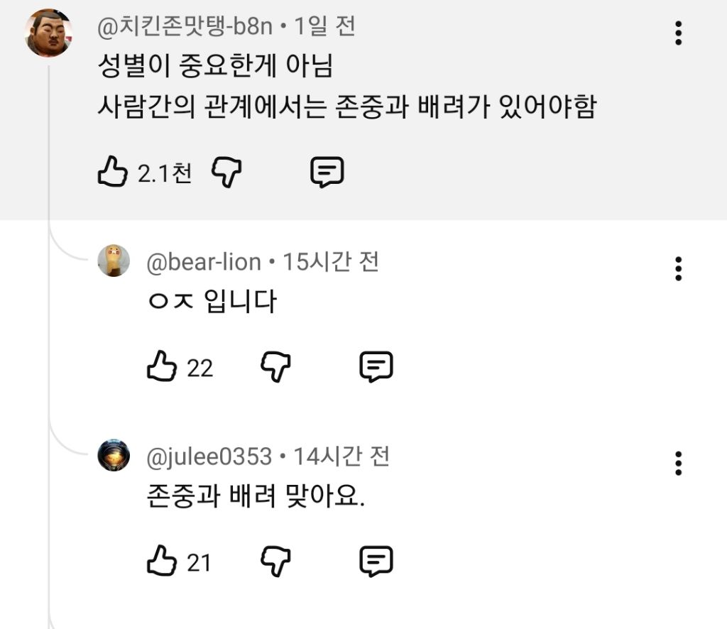Reply to the julee0353 comment
This screenshot has height=629, width=727.
click(x=376, y=562)
